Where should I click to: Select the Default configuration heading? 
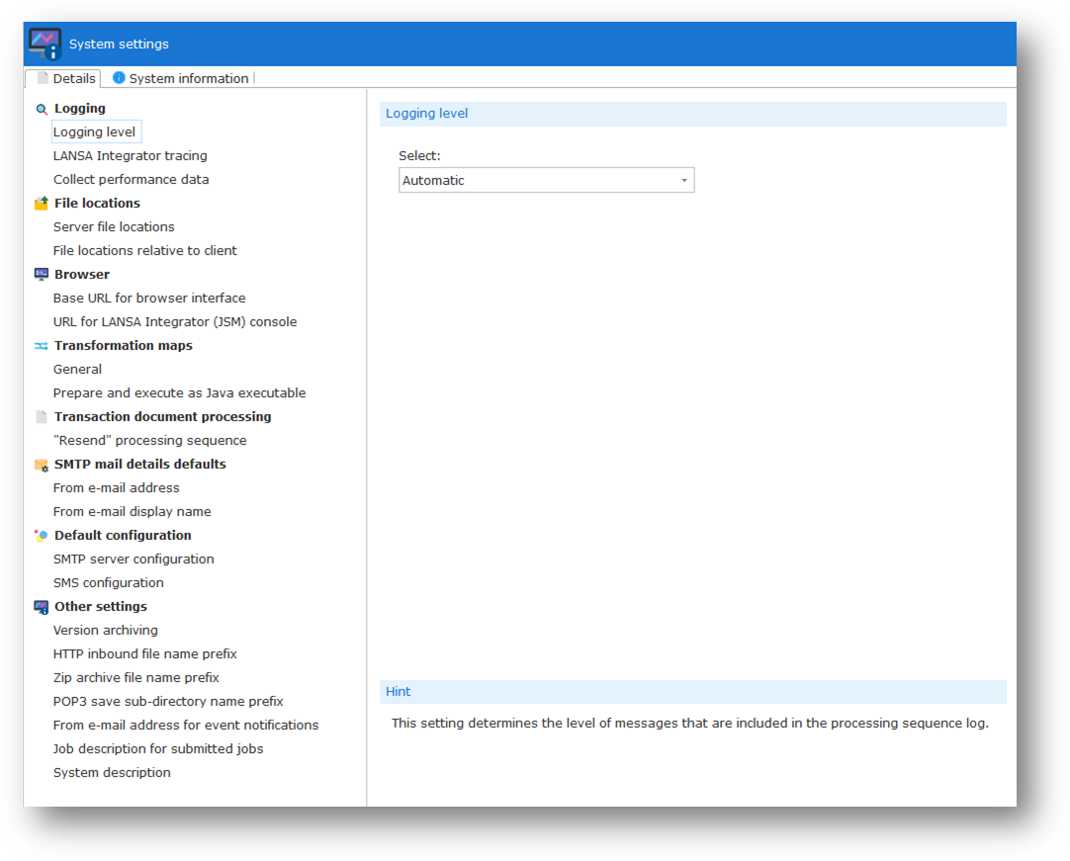pyautogui.click(x=123, y=536)
